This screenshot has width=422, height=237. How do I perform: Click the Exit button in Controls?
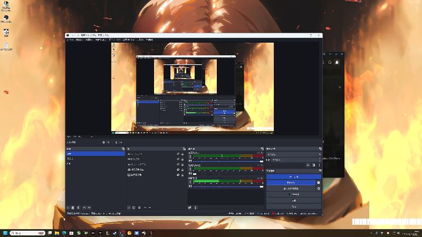point(294,206)
